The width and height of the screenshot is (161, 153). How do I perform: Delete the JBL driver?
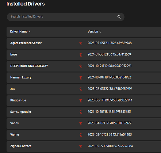click(x=81, y=89)
